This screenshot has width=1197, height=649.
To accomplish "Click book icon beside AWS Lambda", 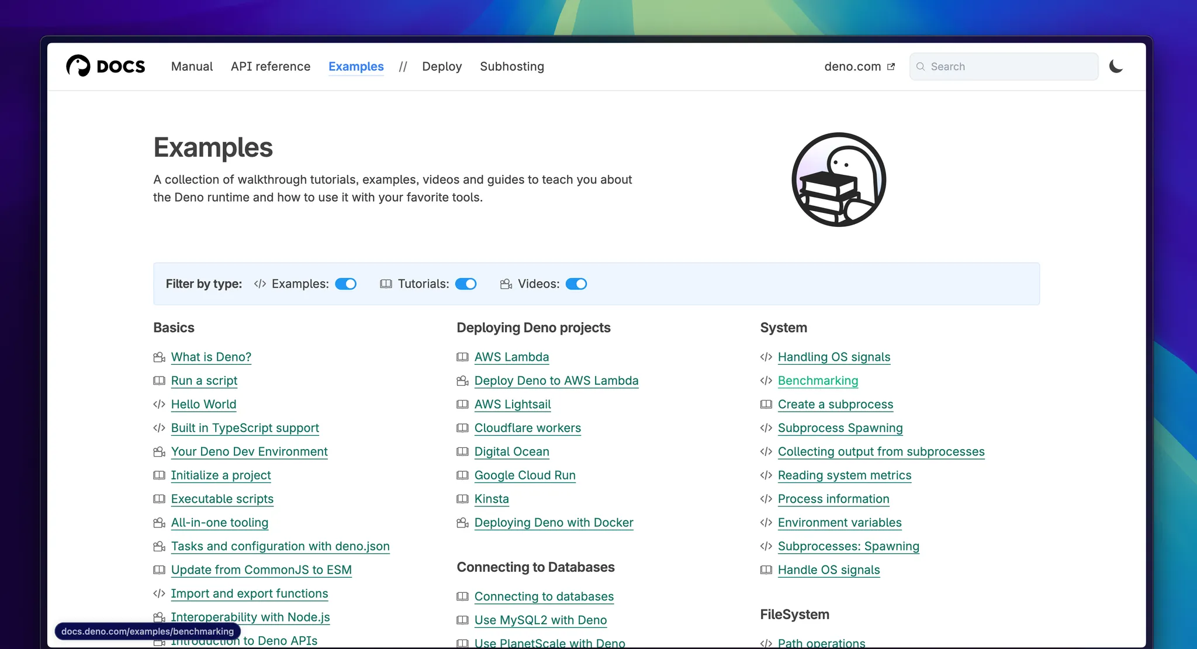I will (x=462, y=357).
